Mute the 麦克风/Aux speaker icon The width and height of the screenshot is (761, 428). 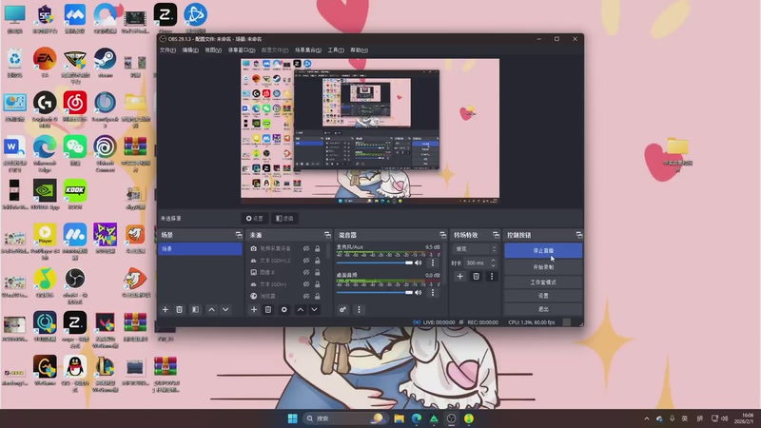coord(419,263)
